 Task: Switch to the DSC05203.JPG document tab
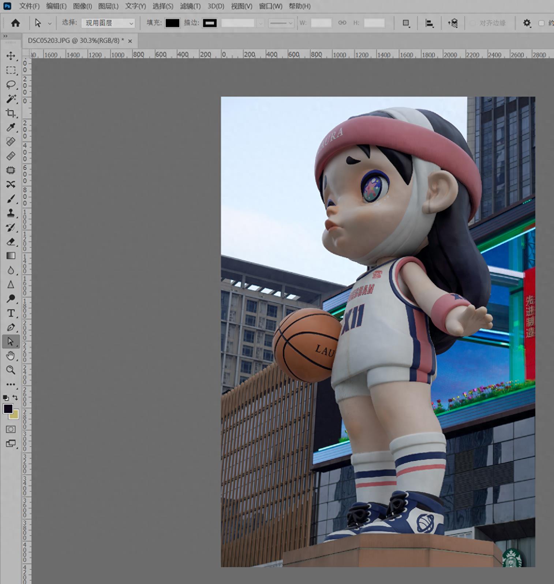click(x=76, y=41)
